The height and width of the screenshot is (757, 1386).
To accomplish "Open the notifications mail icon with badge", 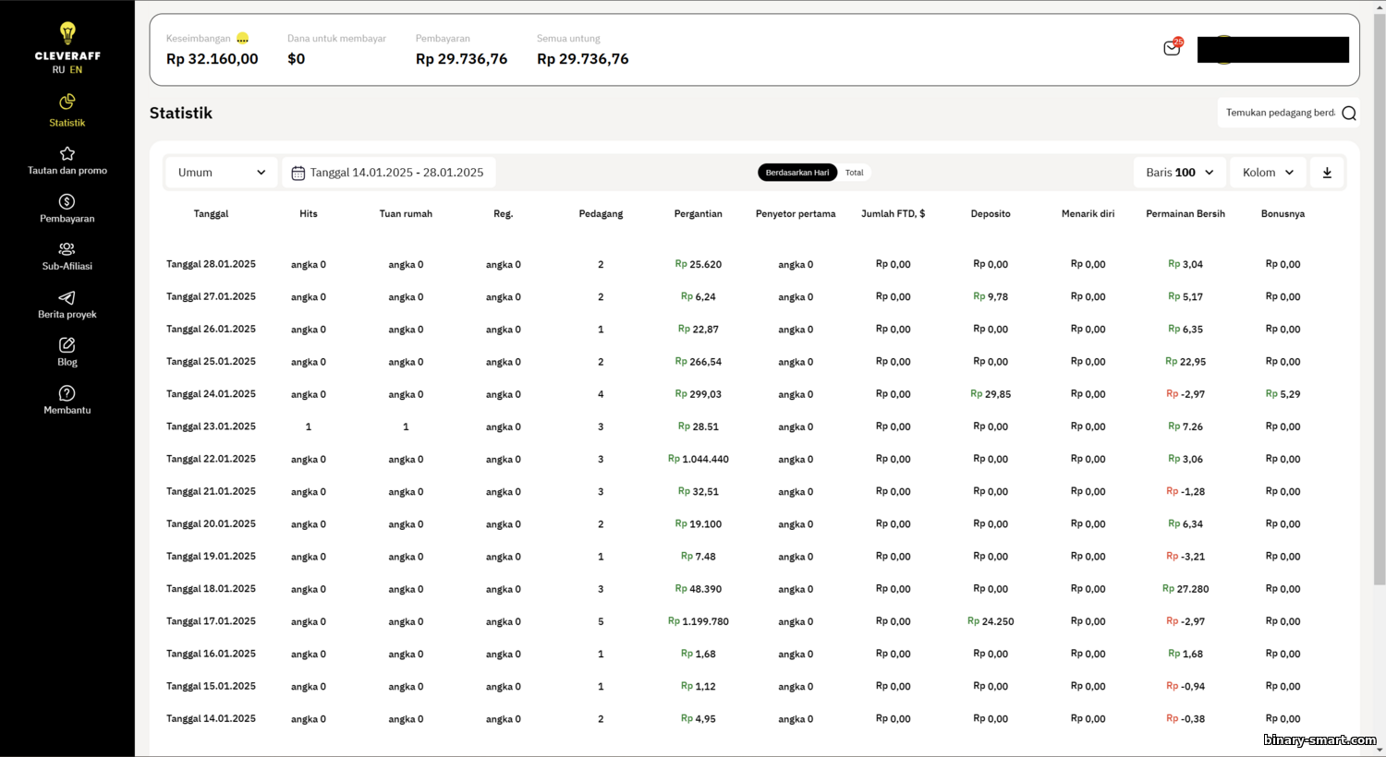I will [x=1173, y=47].
